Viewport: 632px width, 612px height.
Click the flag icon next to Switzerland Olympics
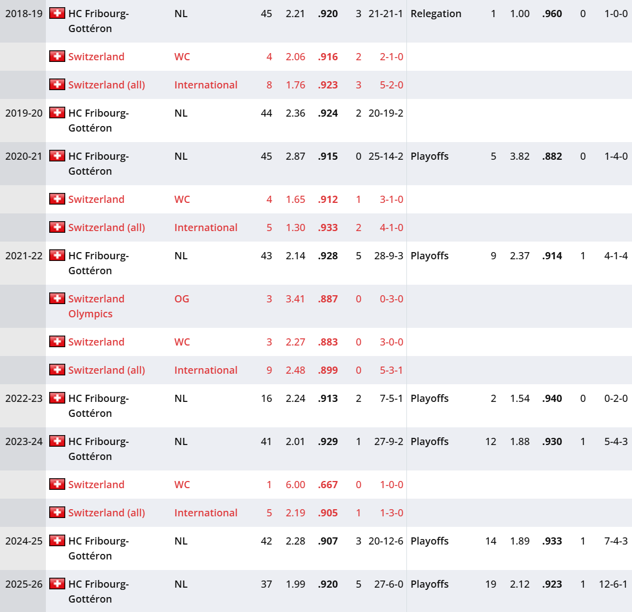click(57, 299)
